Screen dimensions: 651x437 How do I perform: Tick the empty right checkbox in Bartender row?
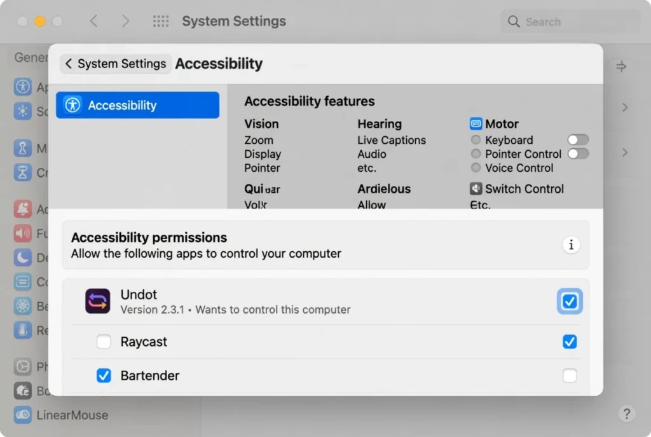570,375
